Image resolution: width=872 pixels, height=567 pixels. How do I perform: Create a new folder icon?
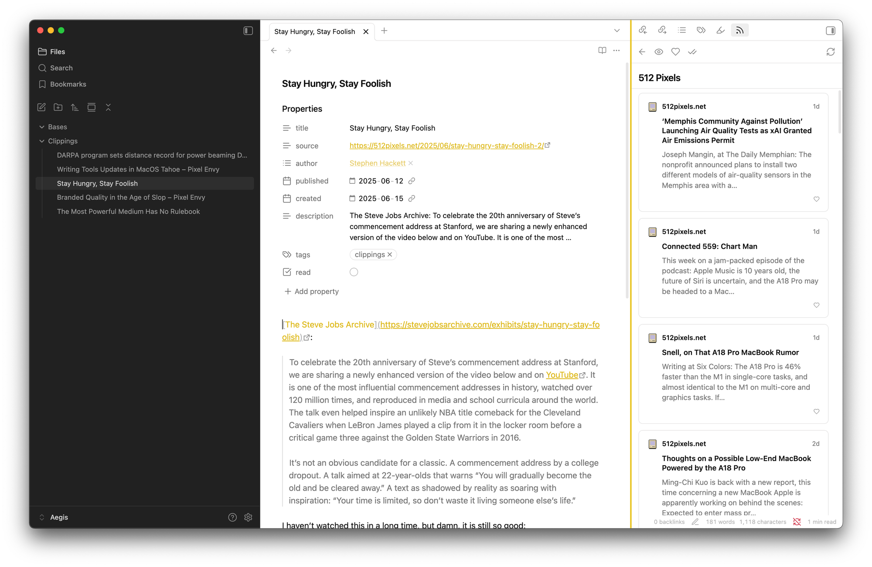point(58,107)
